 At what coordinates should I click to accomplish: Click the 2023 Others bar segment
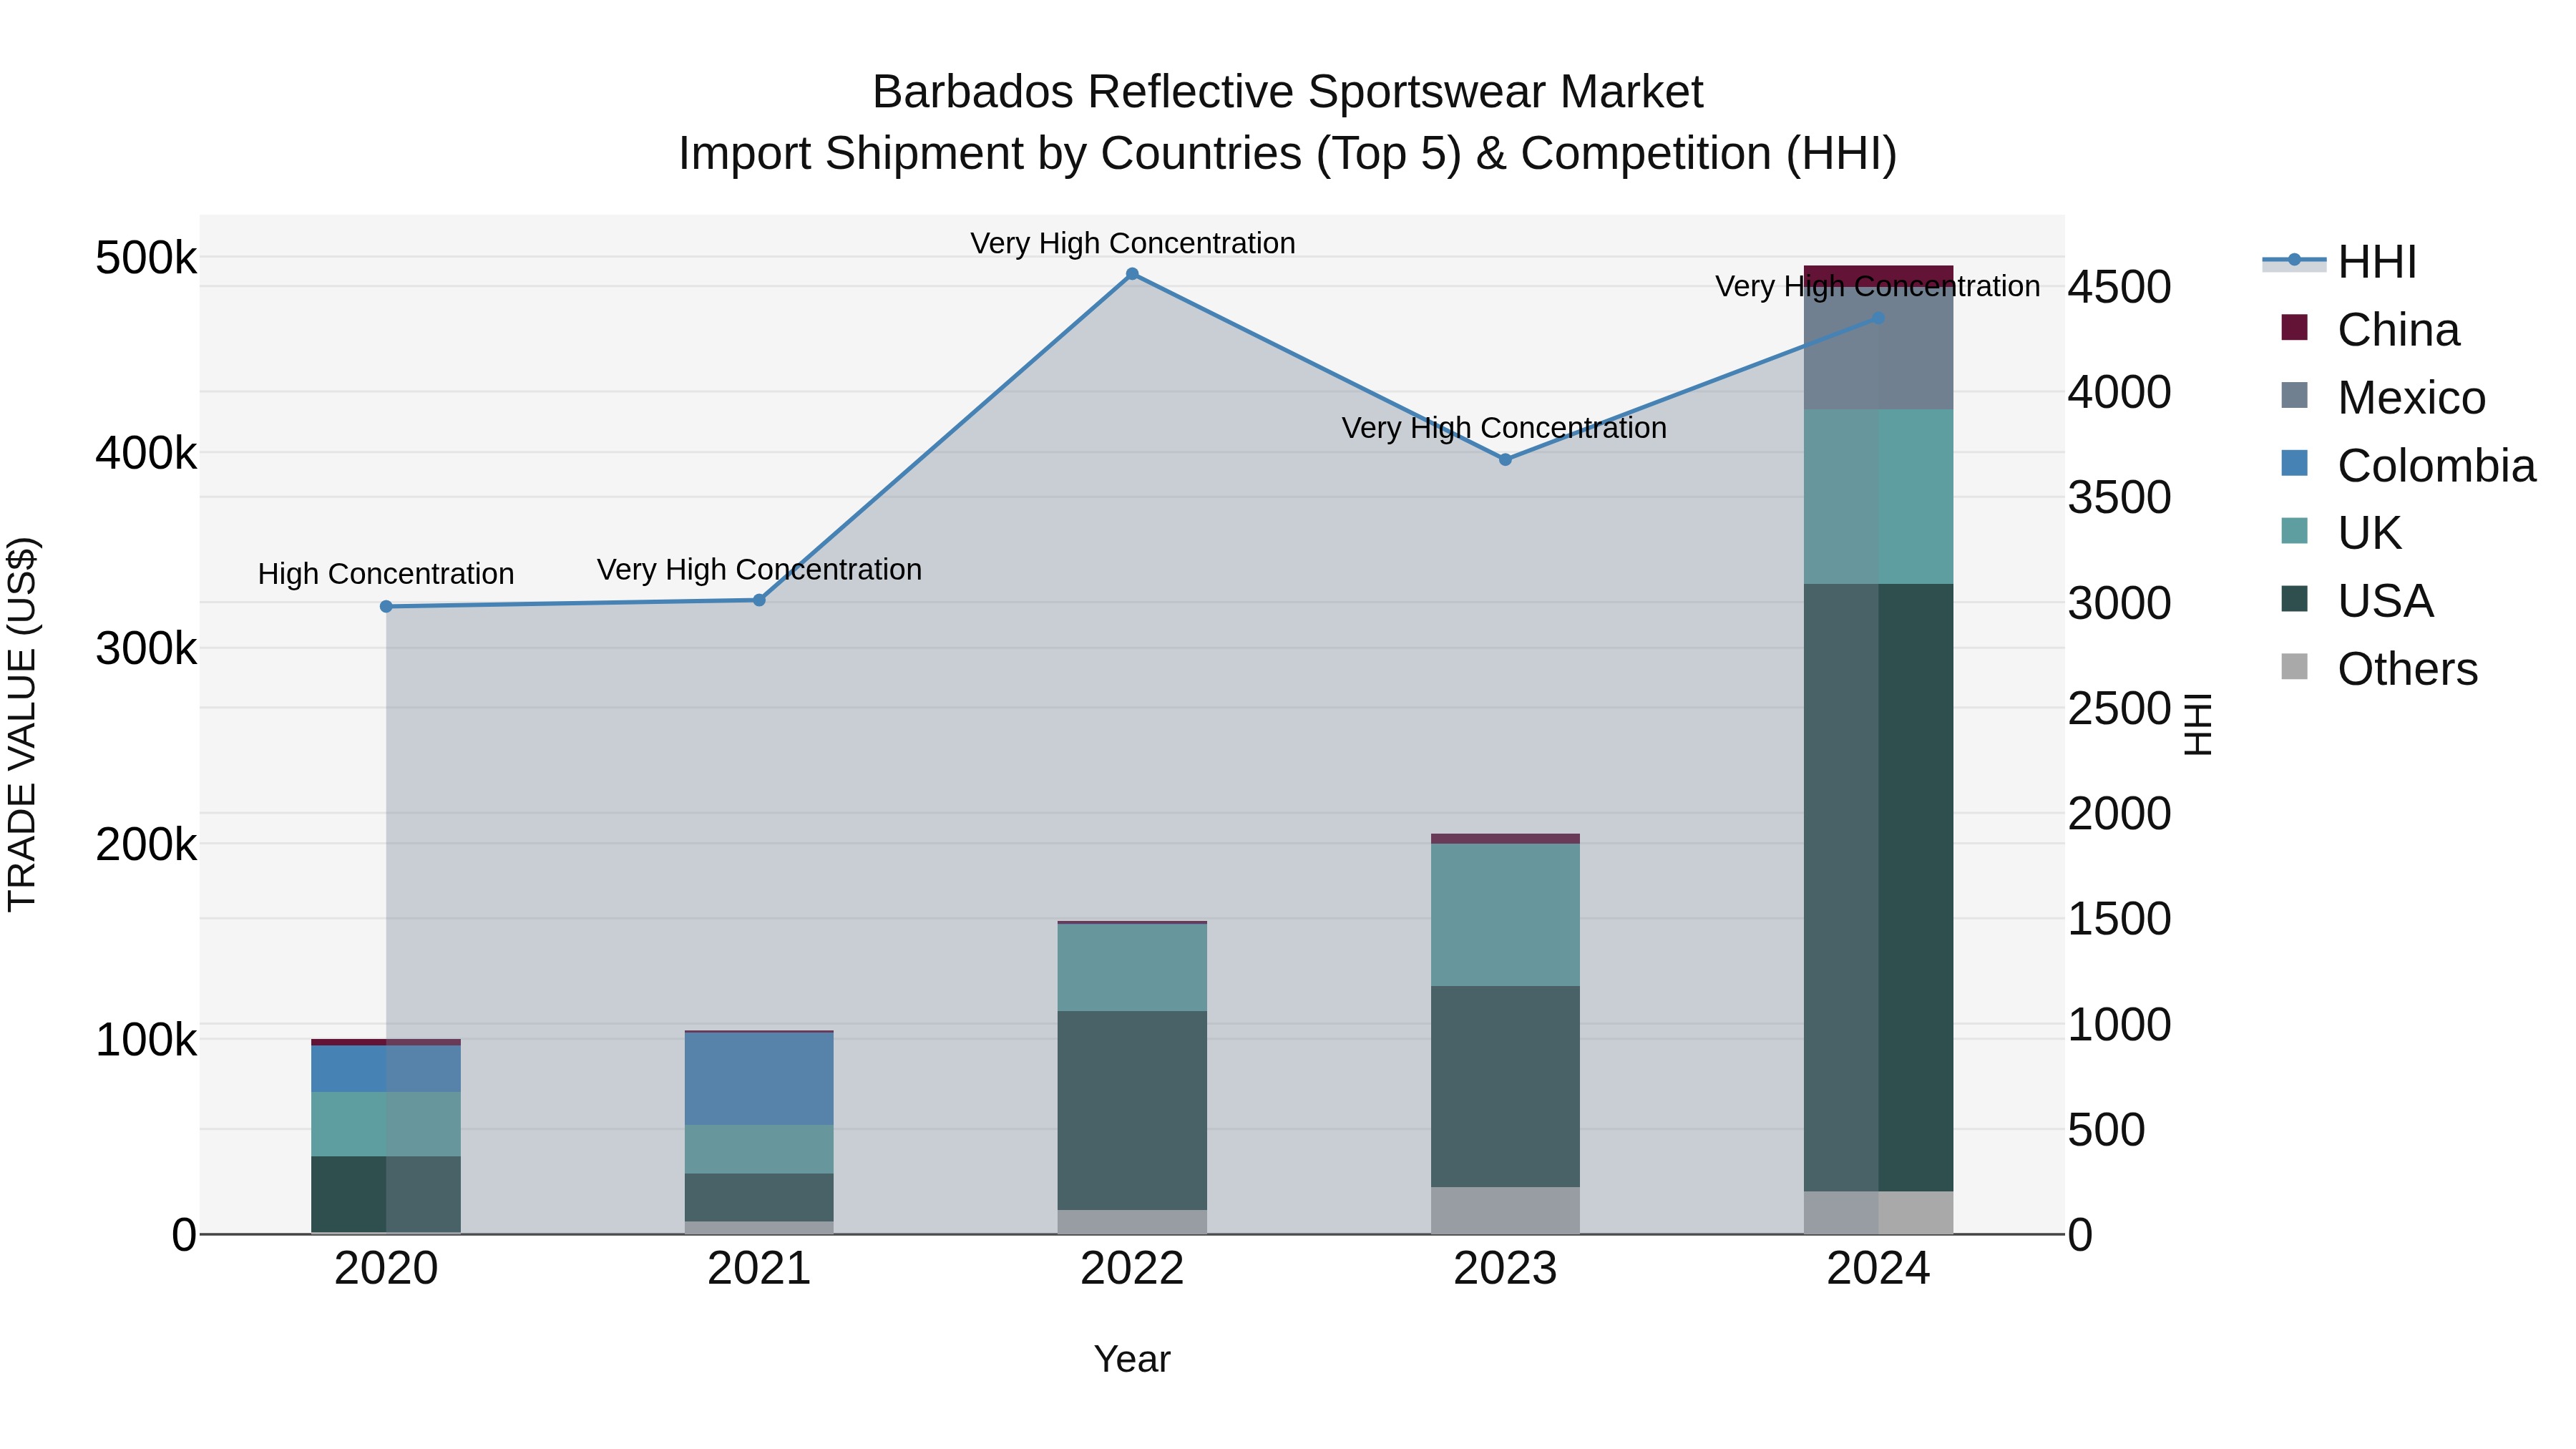(1505, 1211)
